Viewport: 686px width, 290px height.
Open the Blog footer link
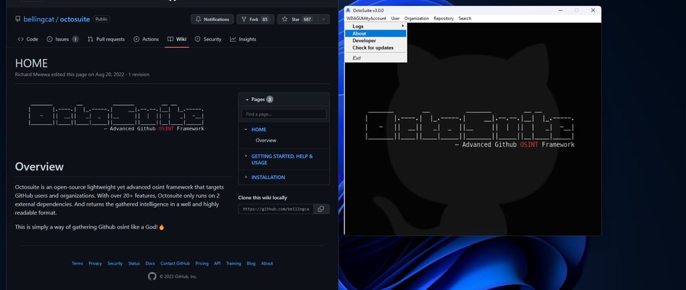tap(251, 263)
